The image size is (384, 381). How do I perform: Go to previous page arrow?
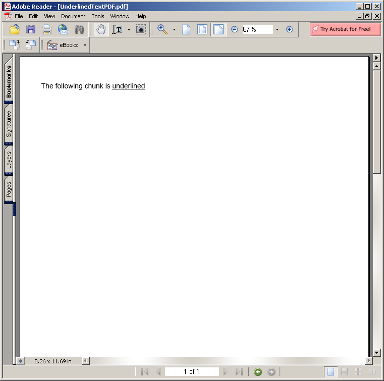click(x=158, y=372)
